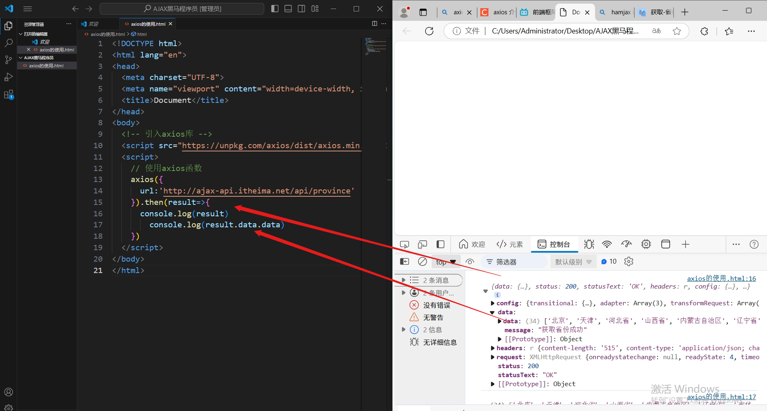Open VS Code Search view

point(8,43)
